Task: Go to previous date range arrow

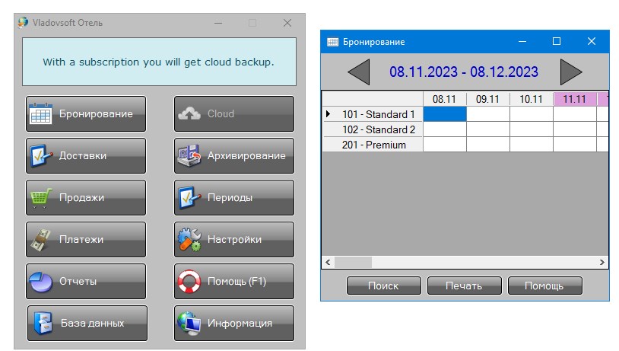Action: point(358,72)
